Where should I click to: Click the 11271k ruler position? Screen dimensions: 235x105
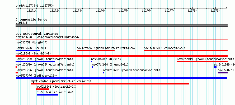point(32,11)
